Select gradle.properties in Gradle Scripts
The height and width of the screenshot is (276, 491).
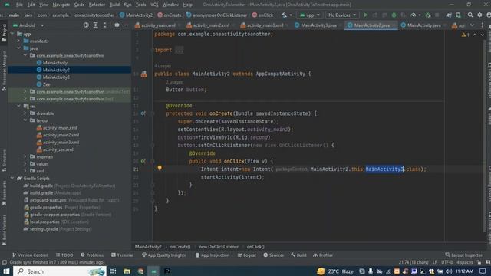[x=46, y=207]
